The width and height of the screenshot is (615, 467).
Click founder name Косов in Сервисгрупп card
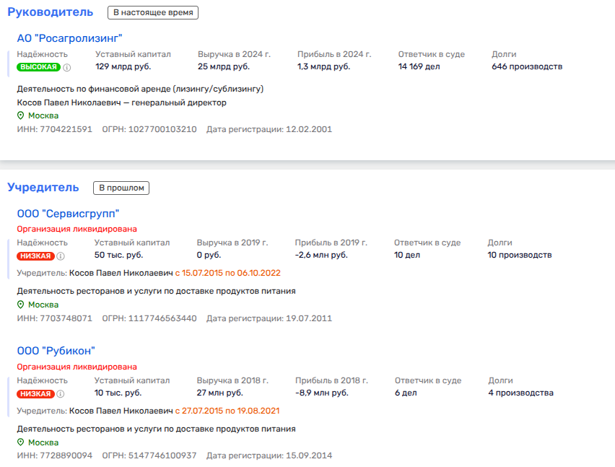tap(121, 273)
